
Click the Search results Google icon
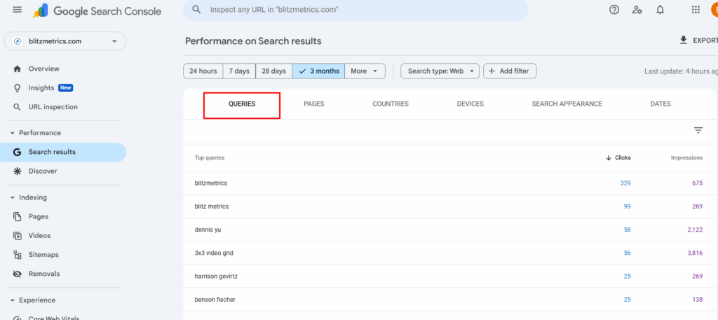(x=18, y=152)
